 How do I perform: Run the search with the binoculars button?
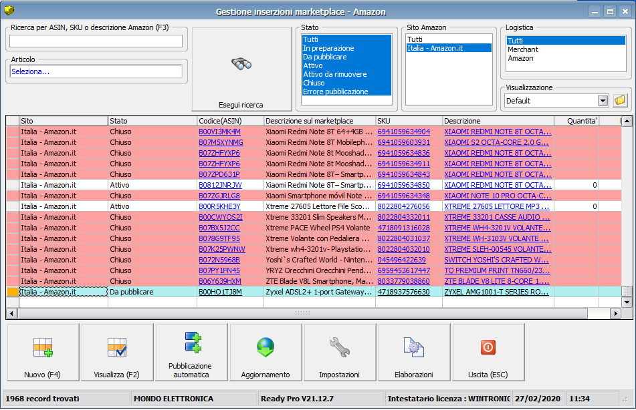241,69
